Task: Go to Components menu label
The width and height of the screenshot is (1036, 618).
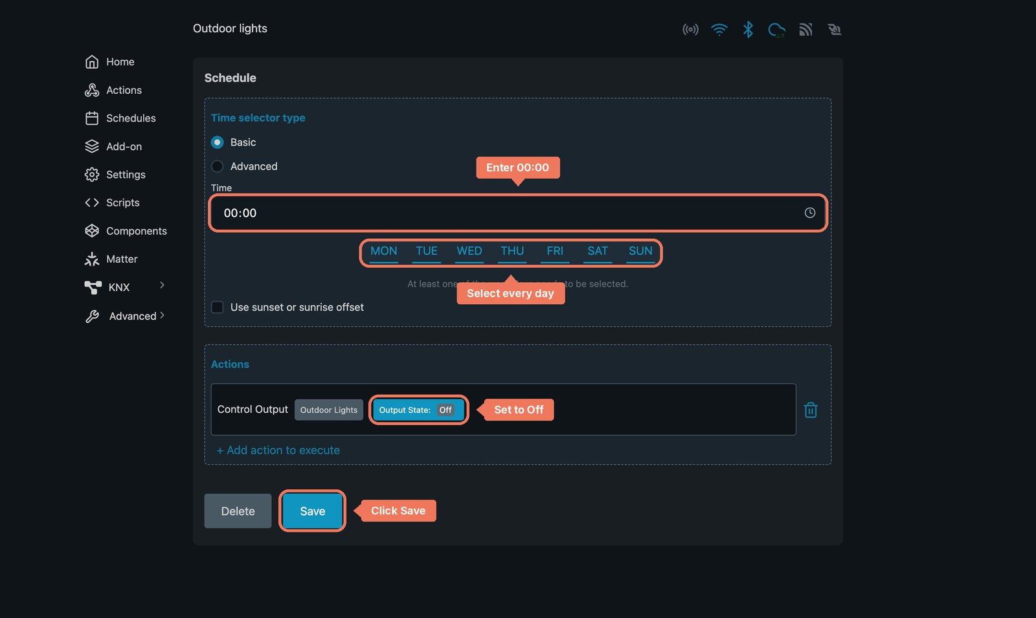Action: pyautogui.click(x=137, y=231)
